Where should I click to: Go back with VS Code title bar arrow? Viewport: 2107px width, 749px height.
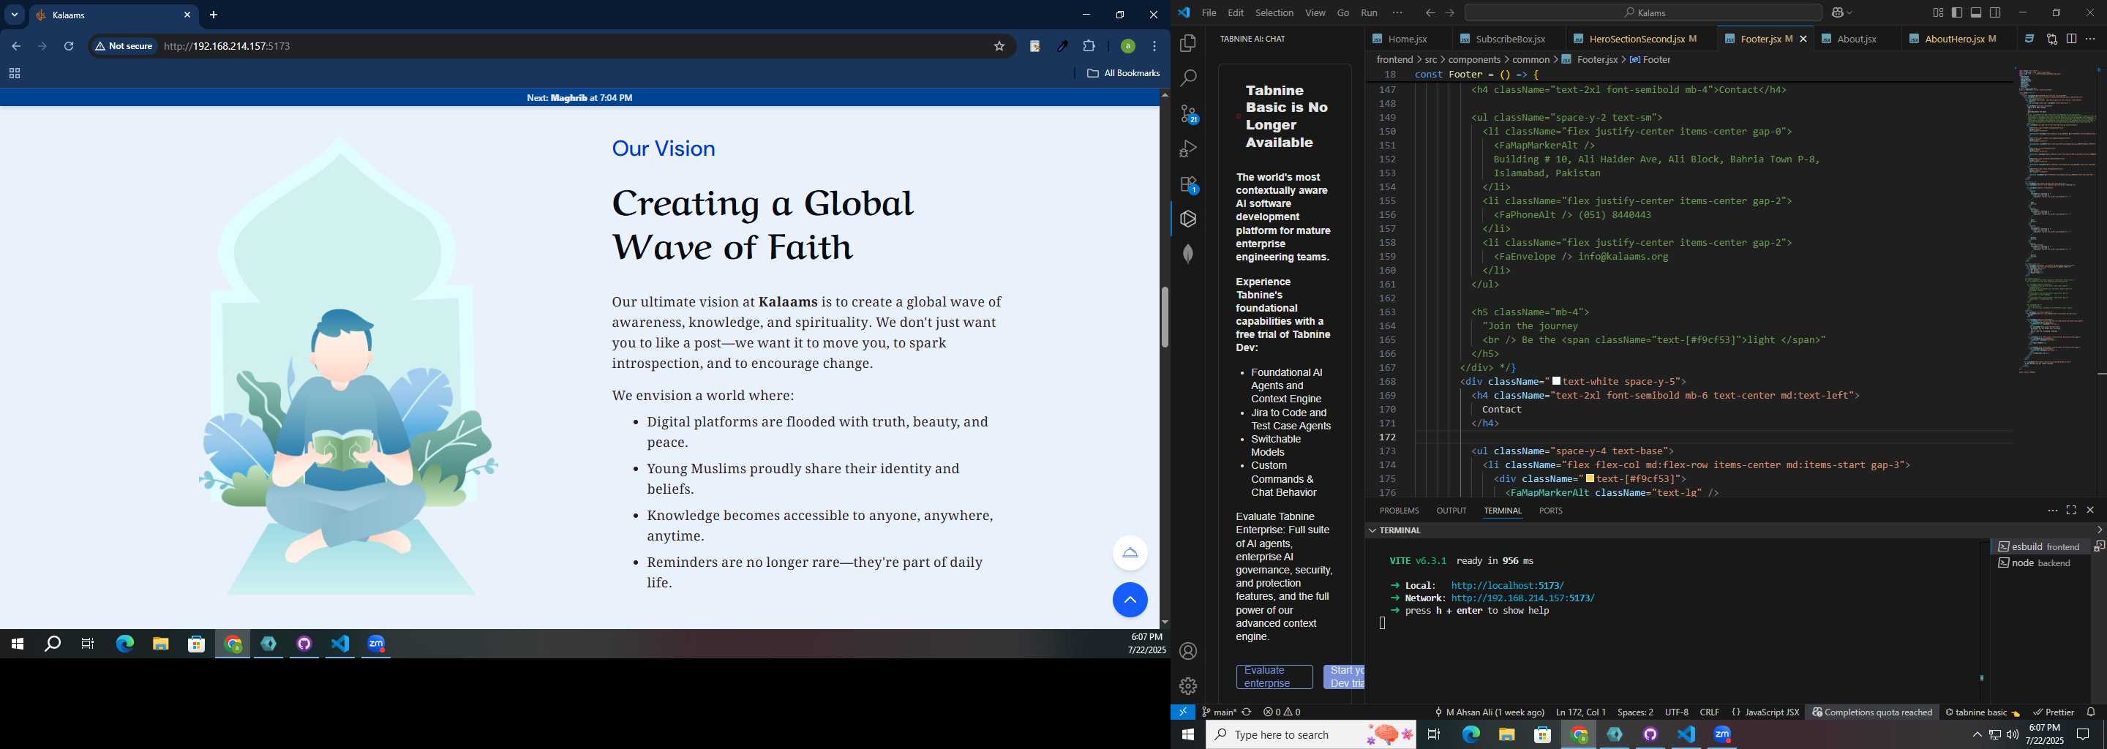tap(1430, 13)
